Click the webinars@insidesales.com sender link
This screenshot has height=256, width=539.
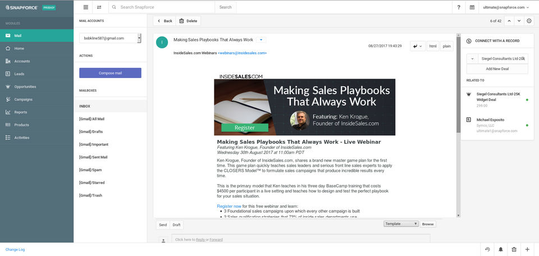[x=243, y=53]
